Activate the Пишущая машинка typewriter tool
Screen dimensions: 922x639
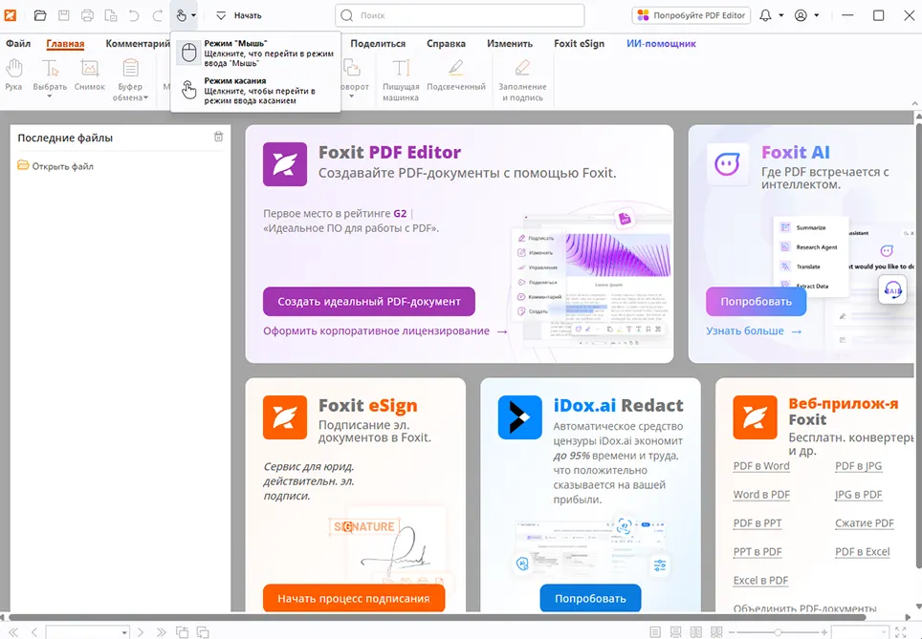[x=401, y=75]
